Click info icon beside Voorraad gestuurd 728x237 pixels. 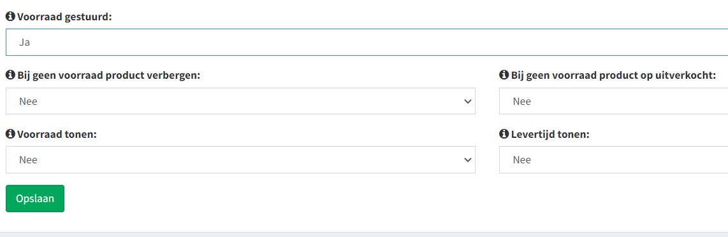coord(10,17)
